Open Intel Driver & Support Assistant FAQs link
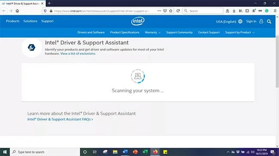The width and height of the screenshot is (279, 156). click(60, 119)
